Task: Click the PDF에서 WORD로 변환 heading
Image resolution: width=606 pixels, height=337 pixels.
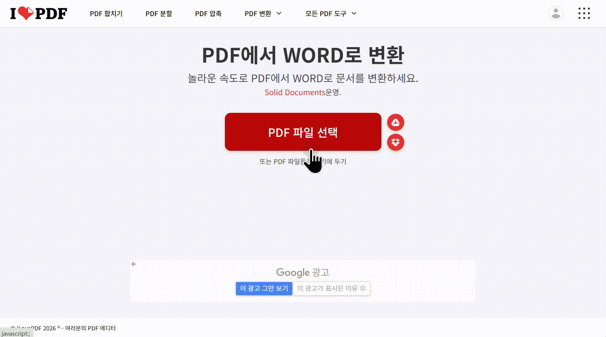Action: click(303, 55)
